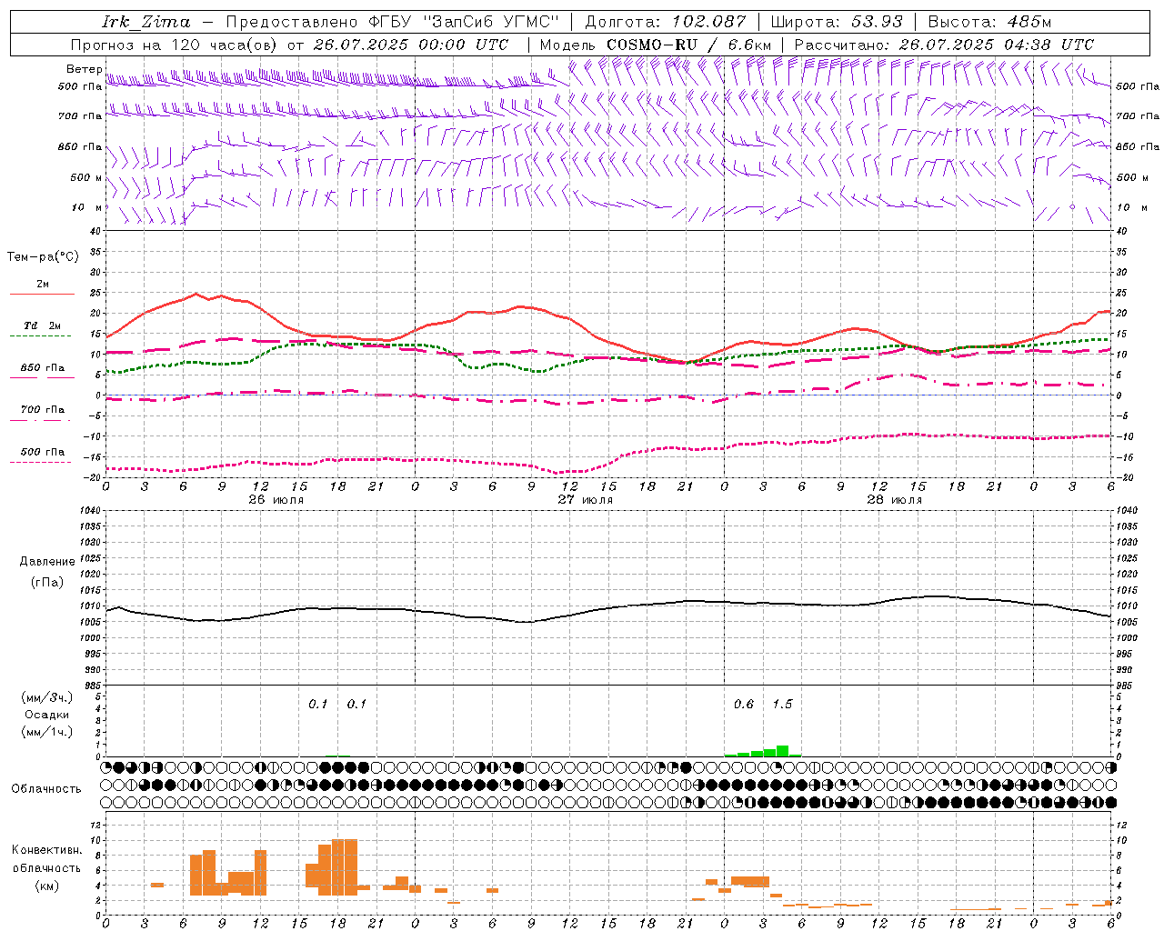Click the "(гПа)" unit label under Давление
1164x931 pixels.
(x=47, y=583)
